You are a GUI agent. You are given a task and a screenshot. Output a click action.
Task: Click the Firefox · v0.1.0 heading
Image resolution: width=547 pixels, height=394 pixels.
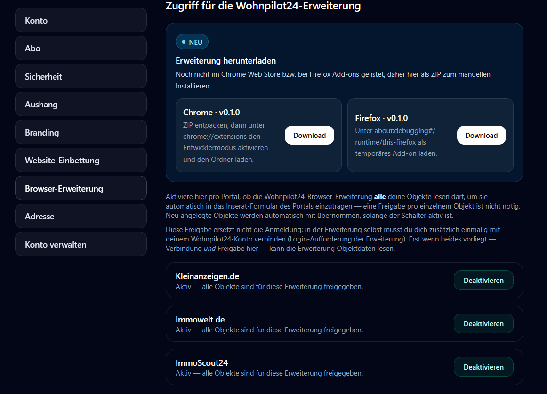(381, 118)
